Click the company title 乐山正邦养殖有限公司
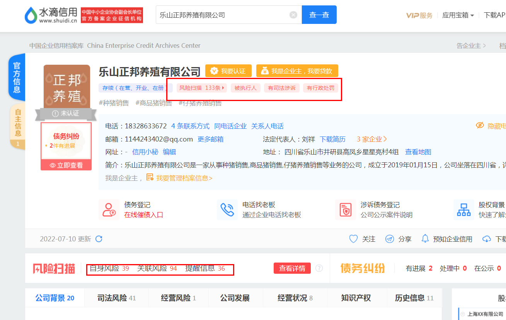The width and height of the screenshot is (506, 320). [150, 72]
